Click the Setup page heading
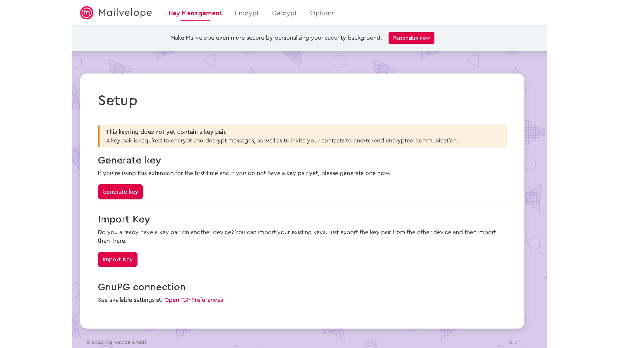 pos(118,101)
